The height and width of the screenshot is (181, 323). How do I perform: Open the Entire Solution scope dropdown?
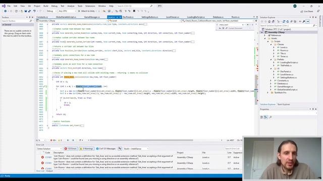click(49, 149)
